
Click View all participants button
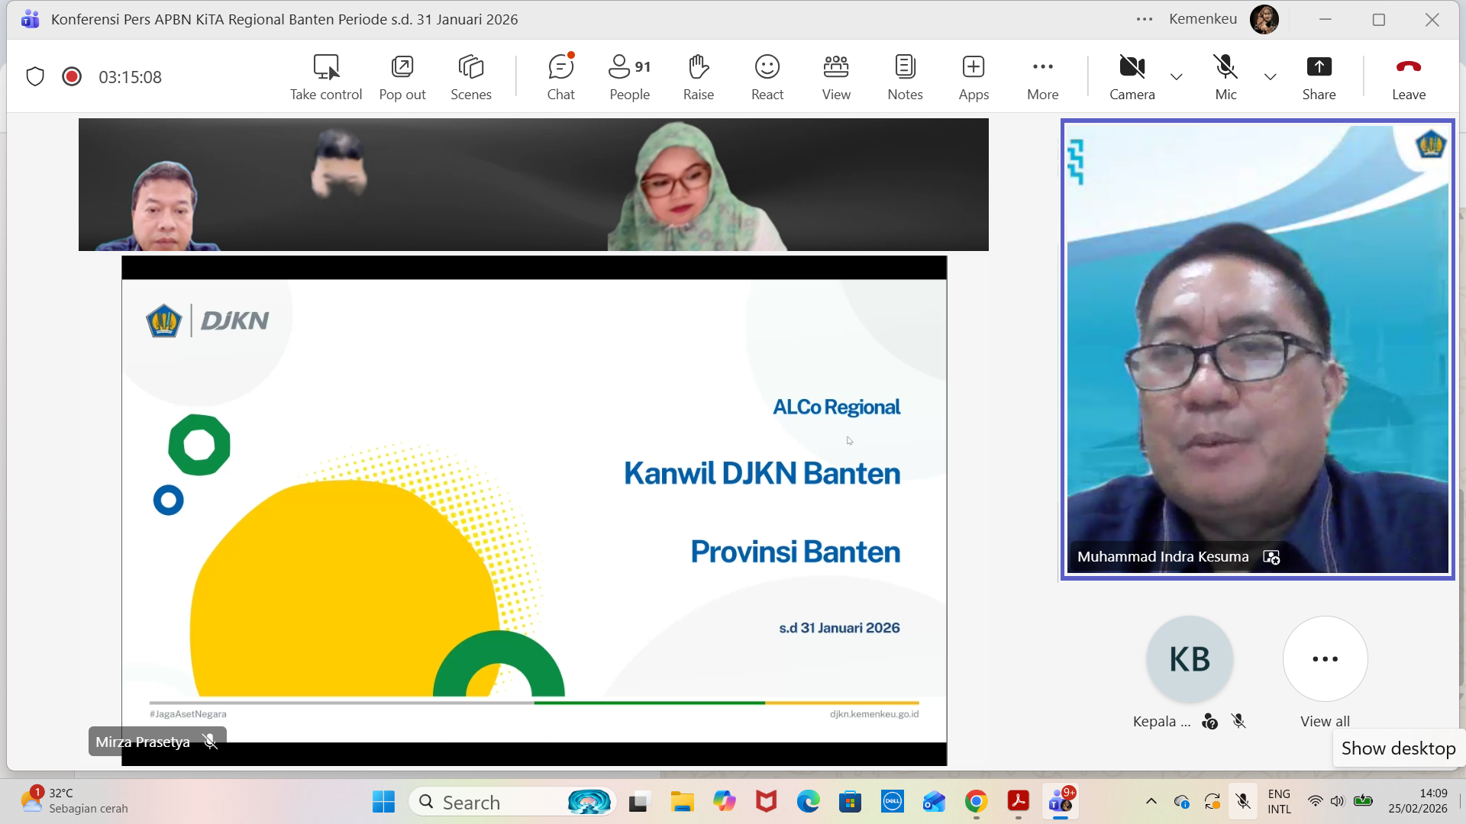click(x=1325, y=660)
